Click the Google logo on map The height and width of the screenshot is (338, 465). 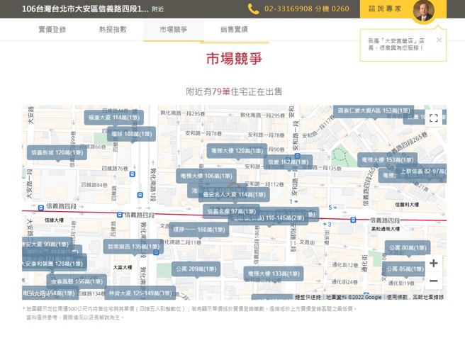[38, 294]
